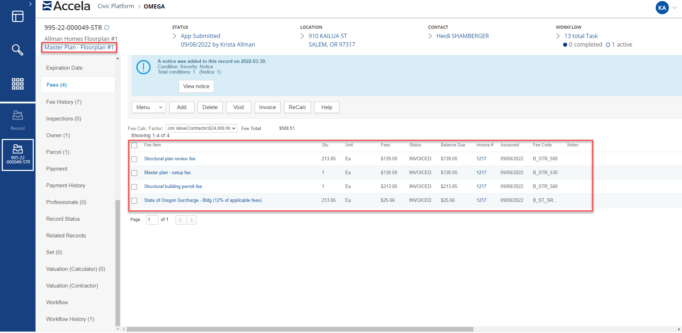The image size is (682, 333).
Task: Open the dashboard panel icon in sidebar
Action: tap(17, 16)
